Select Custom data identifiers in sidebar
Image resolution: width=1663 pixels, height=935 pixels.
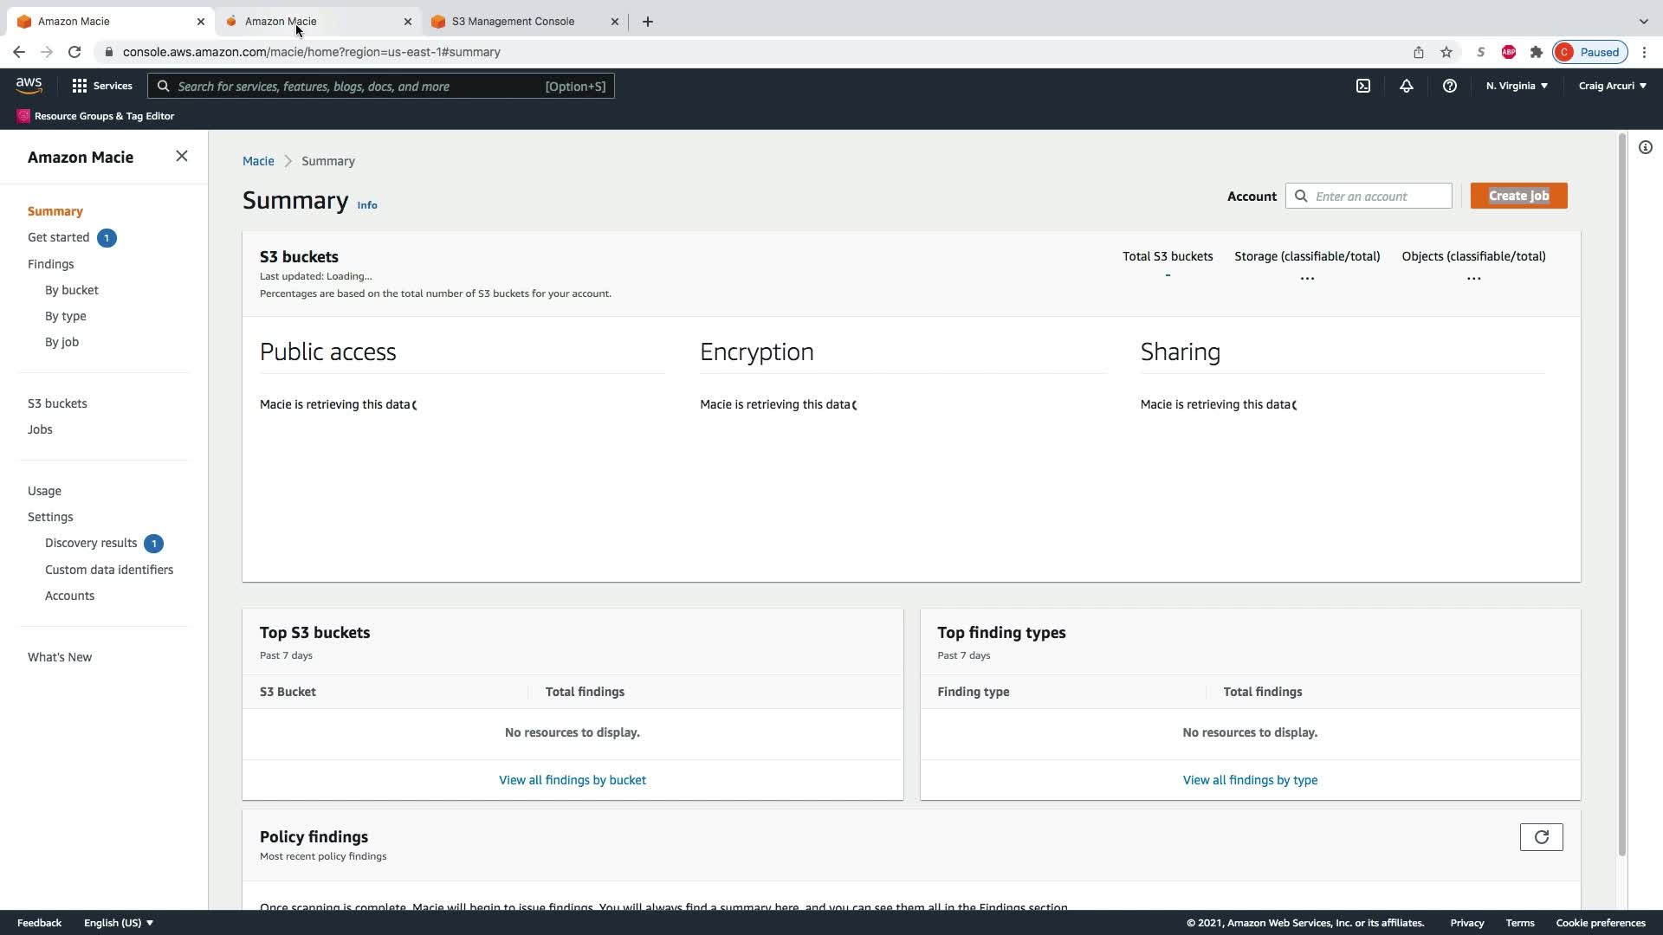109,570
